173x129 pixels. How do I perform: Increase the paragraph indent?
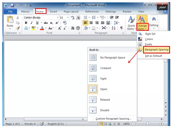(117, 17)
